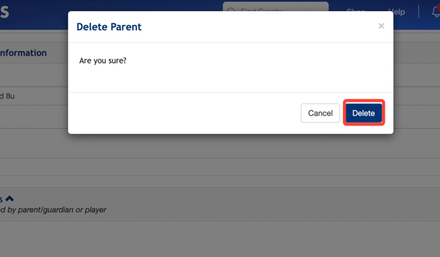Focus the Find Events search field
Screen dimensions: 440x257
click(276, 7)
